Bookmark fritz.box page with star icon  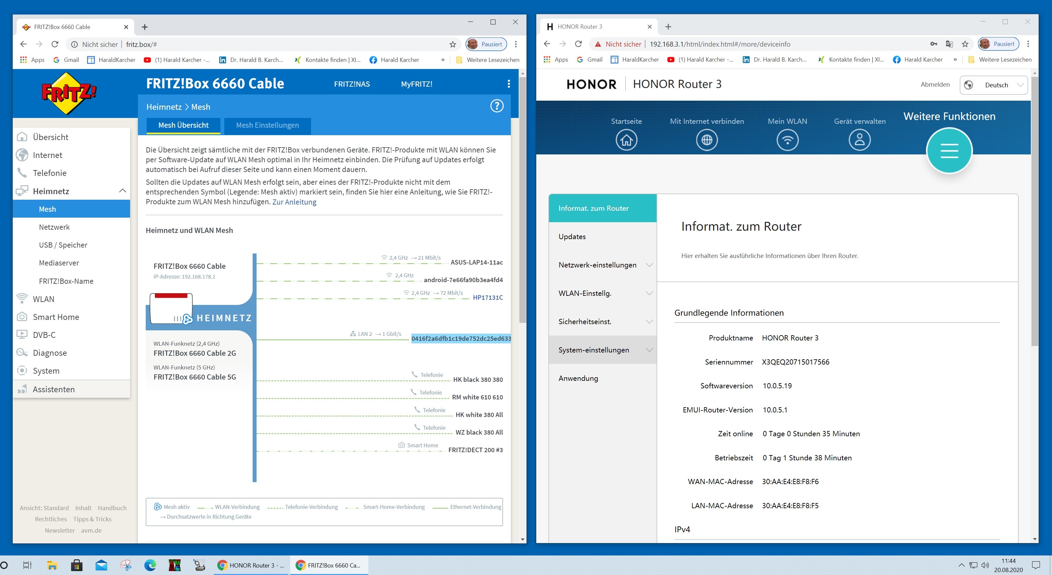tap(452, 45)
